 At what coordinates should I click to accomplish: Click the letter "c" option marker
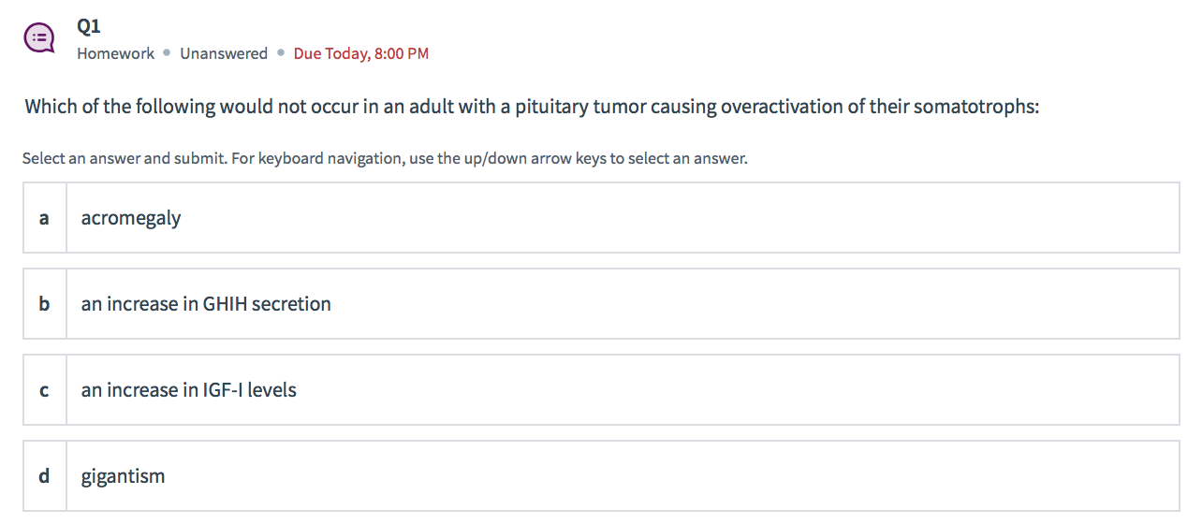pos(44,390)
